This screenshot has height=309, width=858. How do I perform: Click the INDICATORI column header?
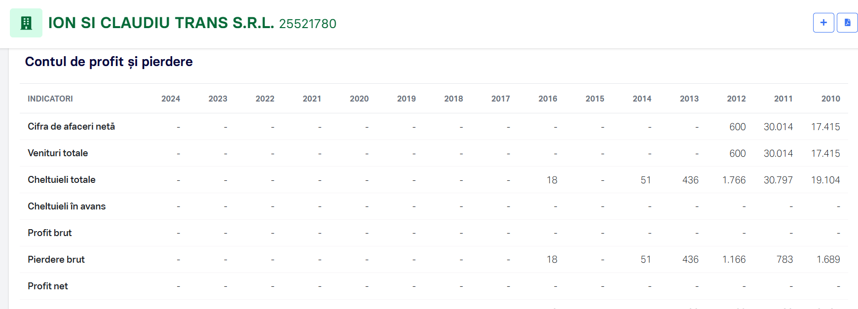click(50, 99)
